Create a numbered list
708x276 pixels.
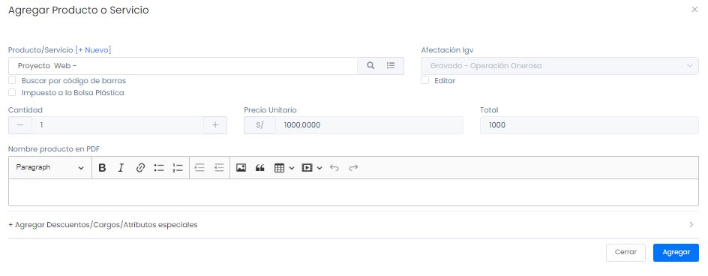(178, 168)
